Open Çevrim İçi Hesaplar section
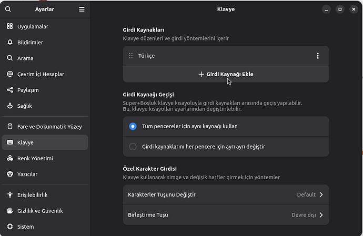The width and height of the screenshot is (363, 236). coord(41,74)
